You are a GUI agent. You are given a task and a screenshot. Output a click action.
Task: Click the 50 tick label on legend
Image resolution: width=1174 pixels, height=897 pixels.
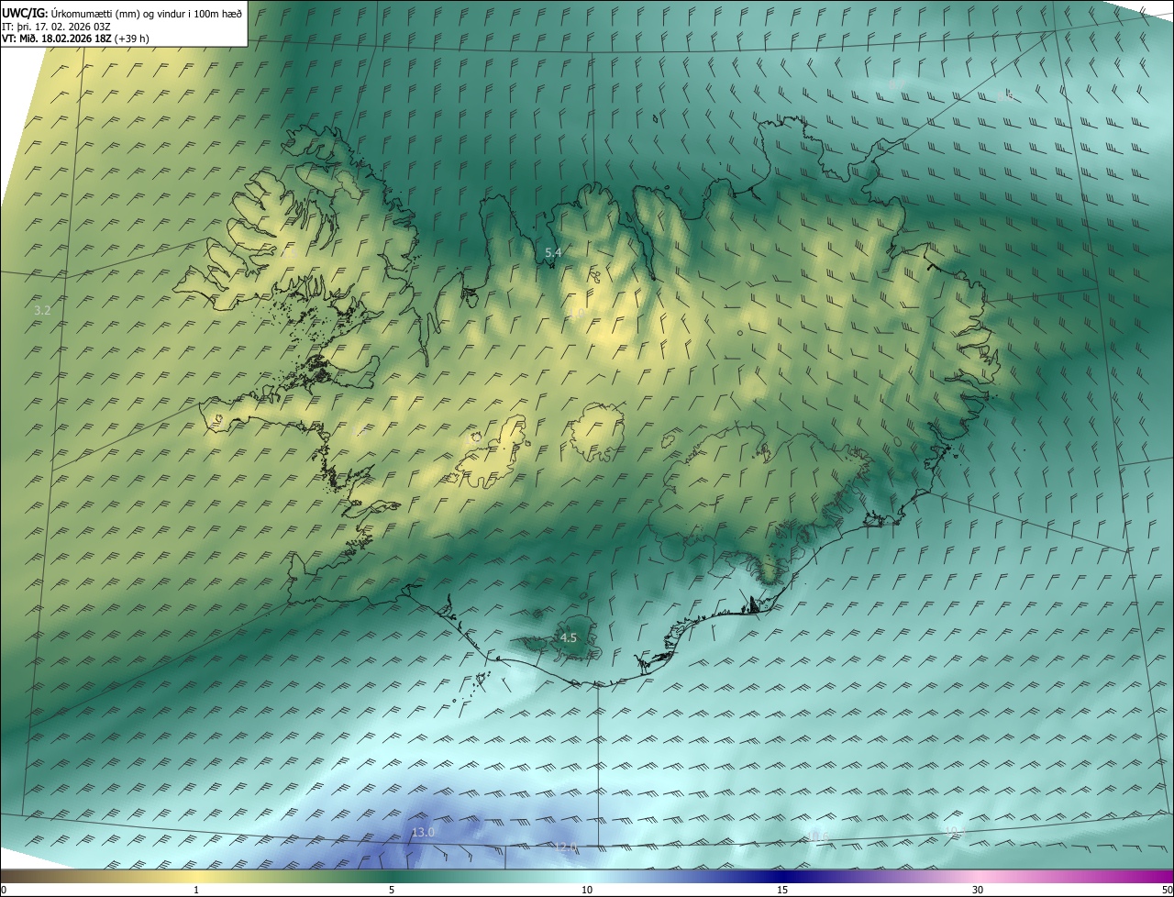click(x=1167, y=891)
